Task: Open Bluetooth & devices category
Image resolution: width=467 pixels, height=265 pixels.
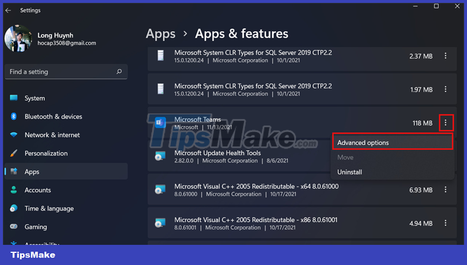Action: pos(66,116)
